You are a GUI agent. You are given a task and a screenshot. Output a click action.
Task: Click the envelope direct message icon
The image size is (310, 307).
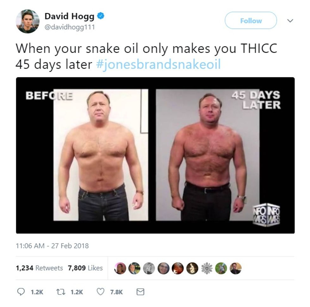tap(140, 292)
